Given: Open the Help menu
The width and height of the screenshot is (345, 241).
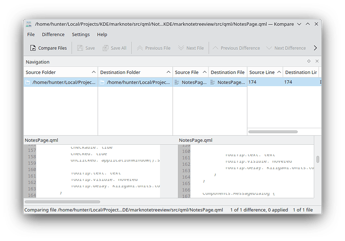Looking at the screenshot, I should point(102,34).
